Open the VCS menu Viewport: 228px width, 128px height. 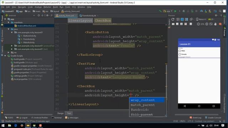pos(74,7)
